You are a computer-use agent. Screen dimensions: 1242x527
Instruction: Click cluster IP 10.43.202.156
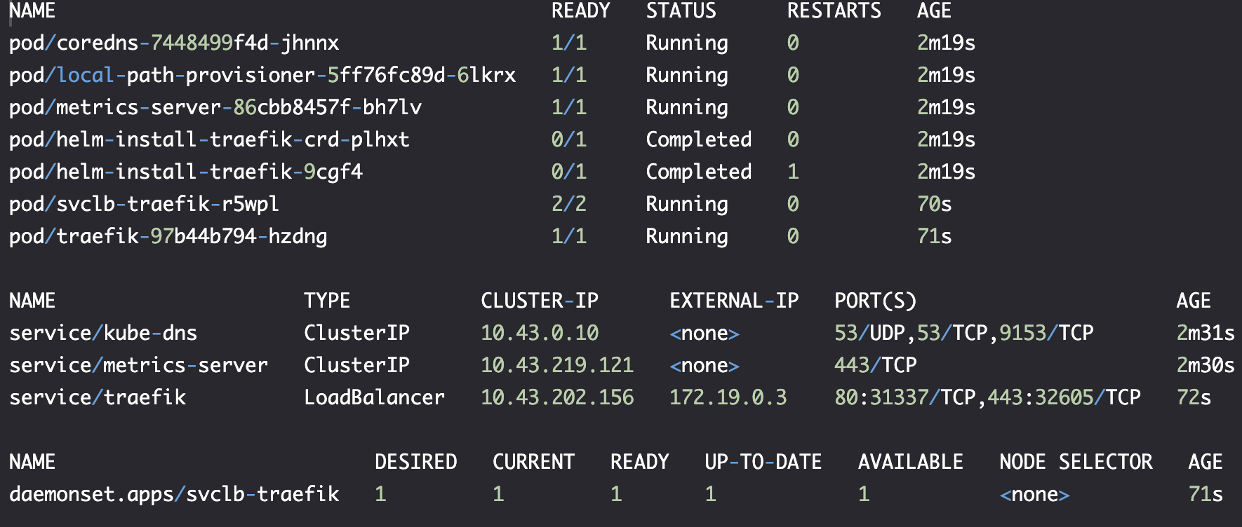click(x=556, y=398)
